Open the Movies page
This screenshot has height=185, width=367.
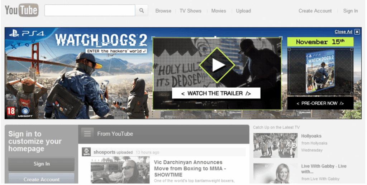point(218,11)
